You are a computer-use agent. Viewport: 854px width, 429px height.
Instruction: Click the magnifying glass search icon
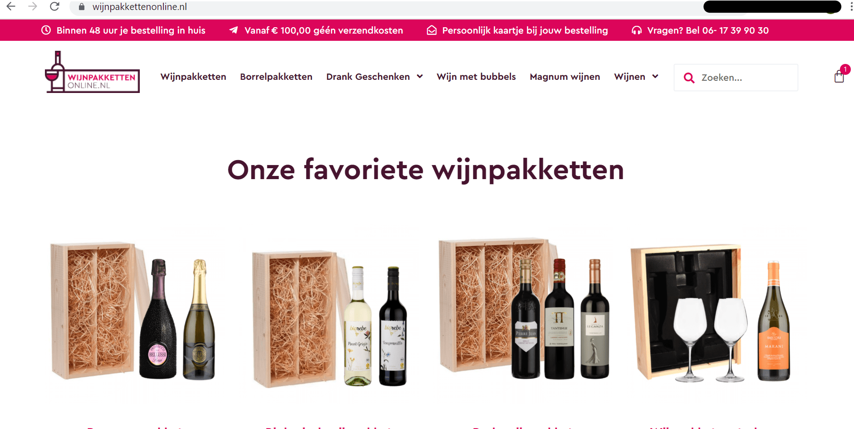(x=689, y=78)
